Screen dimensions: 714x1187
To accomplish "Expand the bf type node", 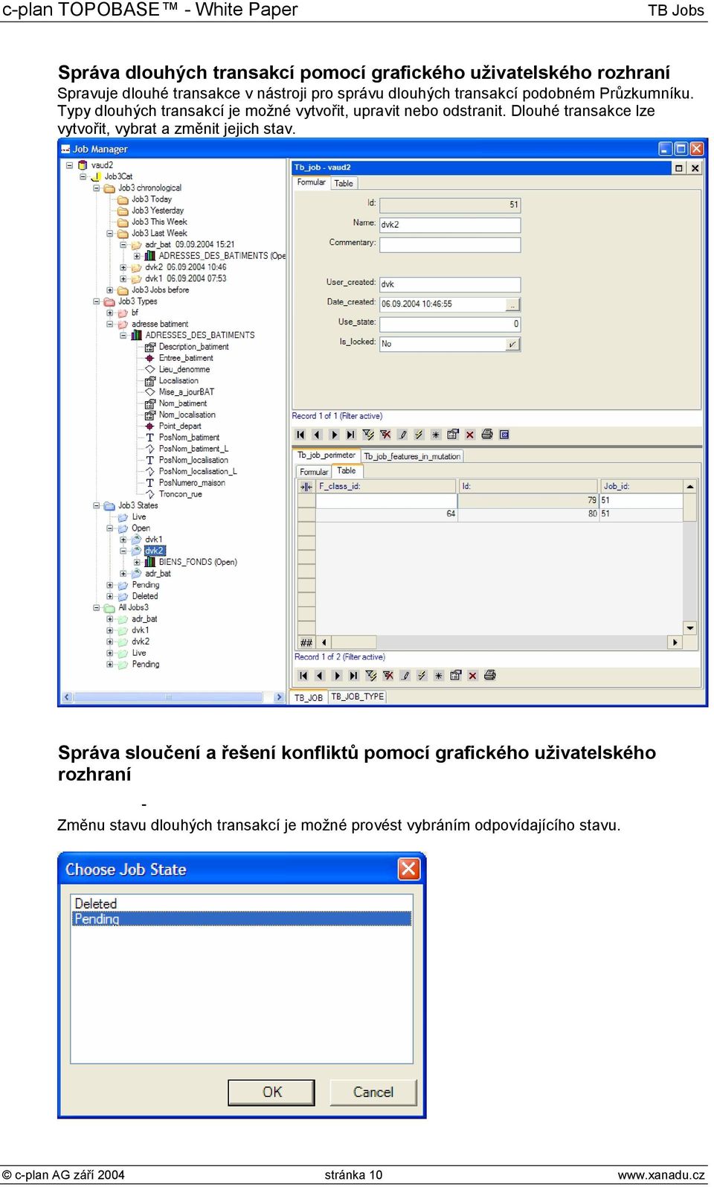I will tap(110, 313).
